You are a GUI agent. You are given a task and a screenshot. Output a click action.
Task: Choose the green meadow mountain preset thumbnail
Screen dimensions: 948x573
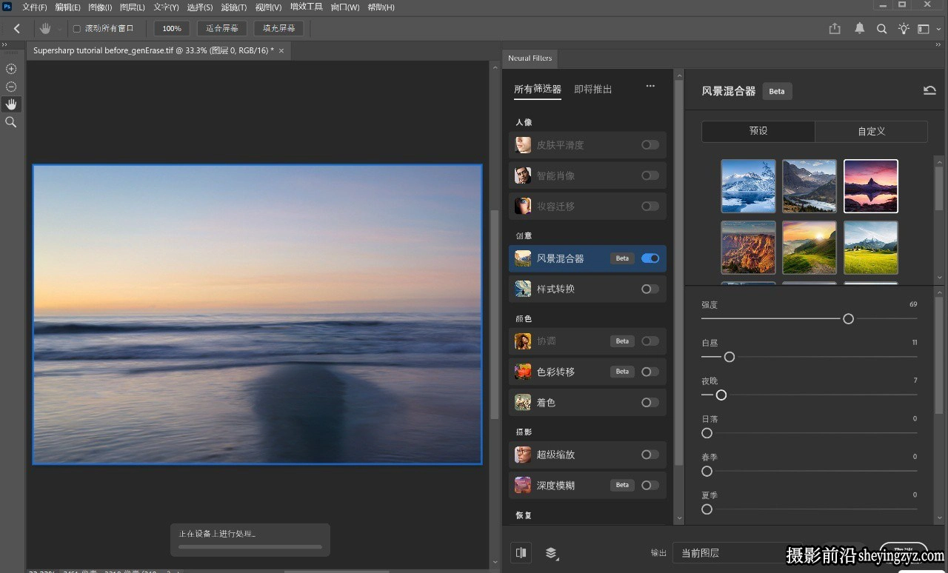[x=871, y=247]
